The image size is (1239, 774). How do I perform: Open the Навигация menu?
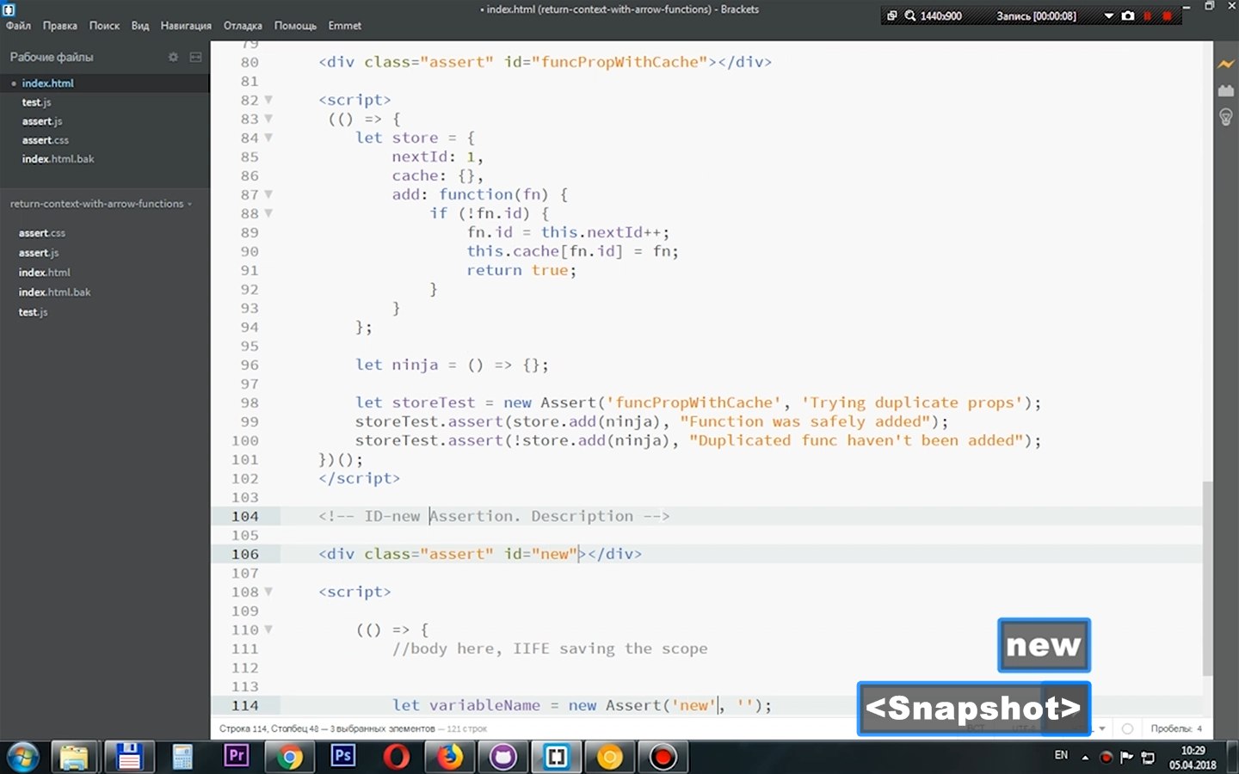pos(186,26)
